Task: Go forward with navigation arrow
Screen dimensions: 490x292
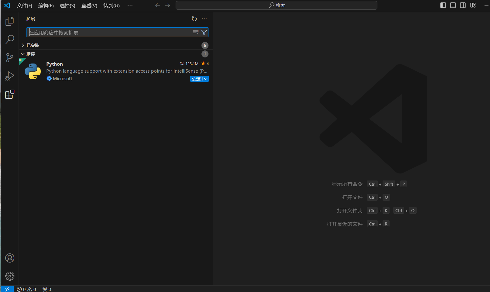Action: pyautogui.click(x=168, y=5)
